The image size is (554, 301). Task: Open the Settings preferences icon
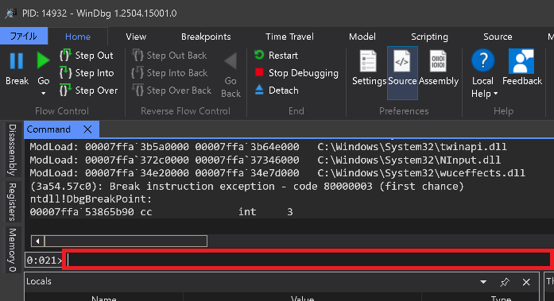click(x=369, y=68)
